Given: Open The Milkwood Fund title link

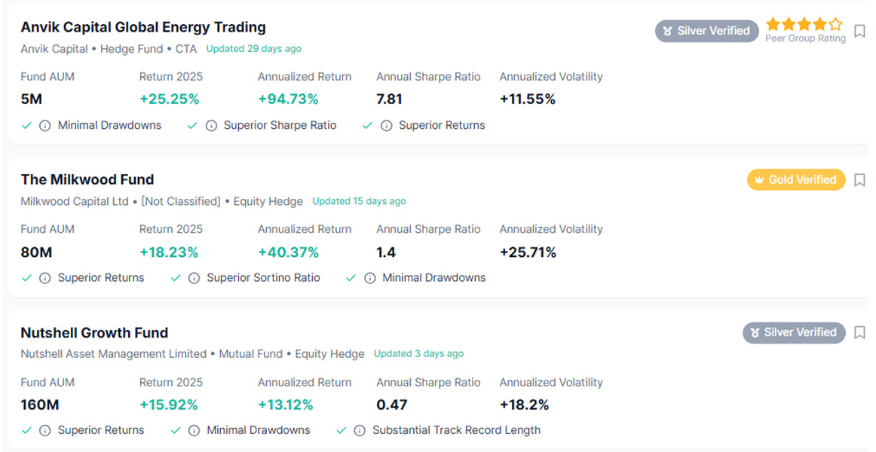Looking at the screenshot, I should (x=87, y=179).
